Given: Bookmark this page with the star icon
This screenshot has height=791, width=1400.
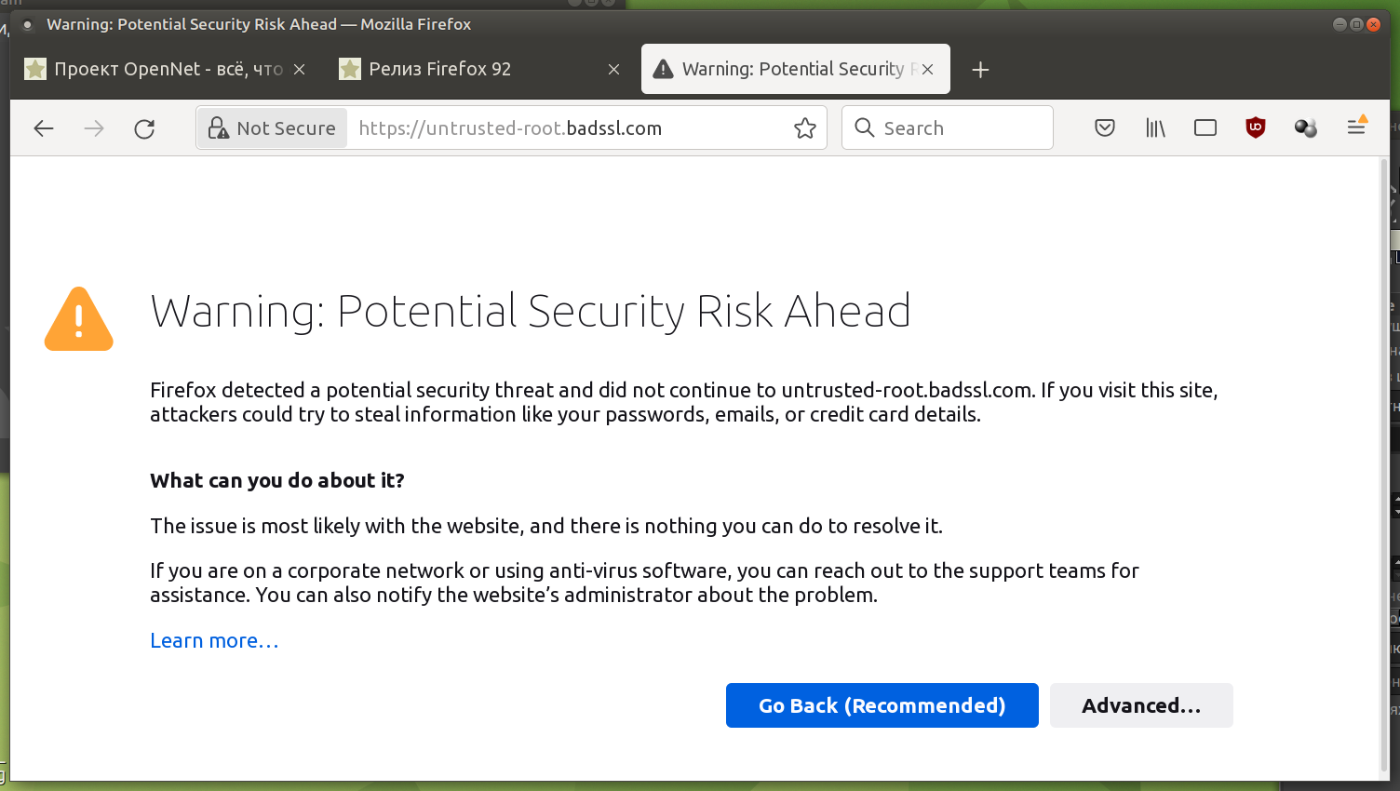Looking at the screenshot, I should (x=805, y=128).
